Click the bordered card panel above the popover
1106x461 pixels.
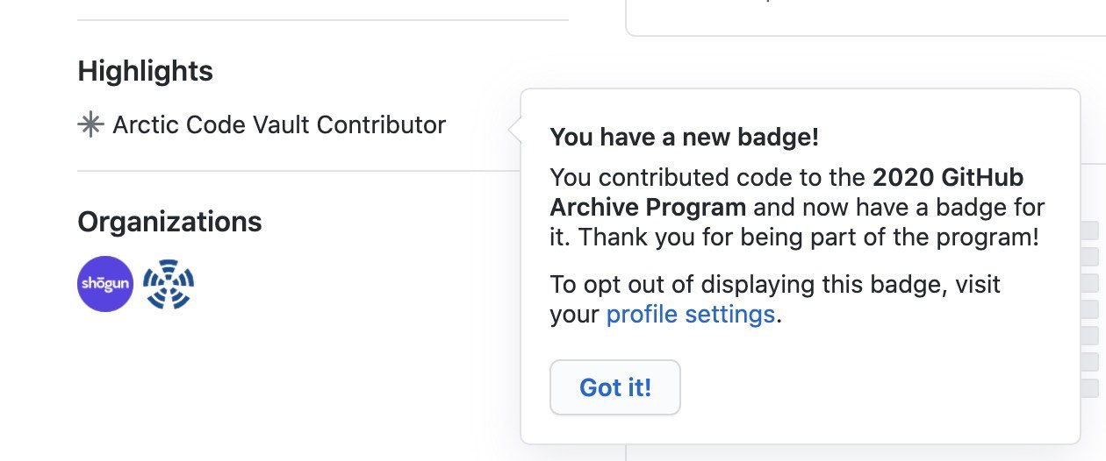(865, 17)
